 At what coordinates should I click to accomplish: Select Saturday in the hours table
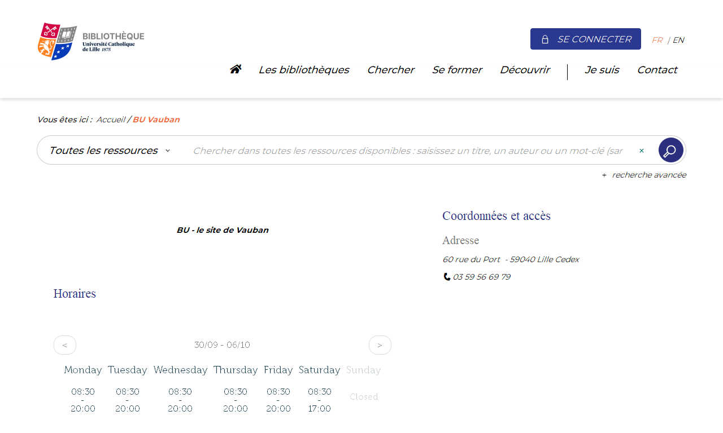click(320, 370)
